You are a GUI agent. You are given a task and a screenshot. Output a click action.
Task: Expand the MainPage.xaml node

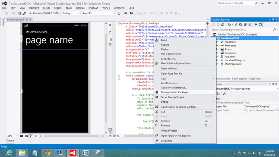(x=217, y=64)
